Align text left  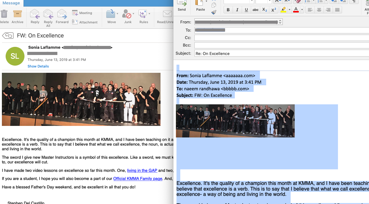(310, 10)
